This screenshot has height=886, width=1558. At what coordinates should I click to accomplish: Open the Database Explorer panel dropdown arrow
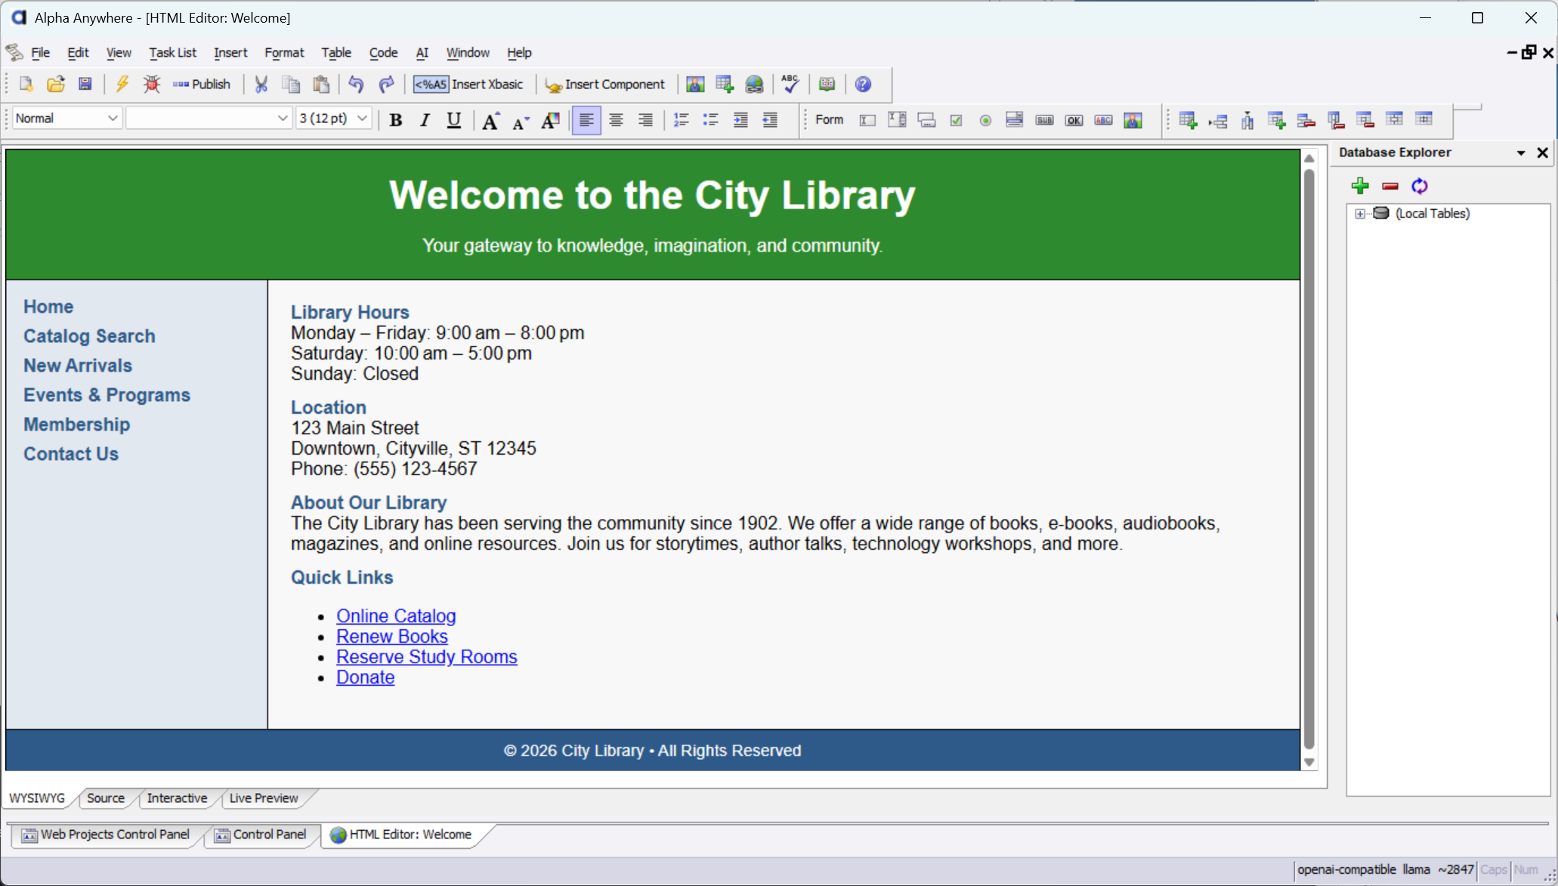point(1521,153)
